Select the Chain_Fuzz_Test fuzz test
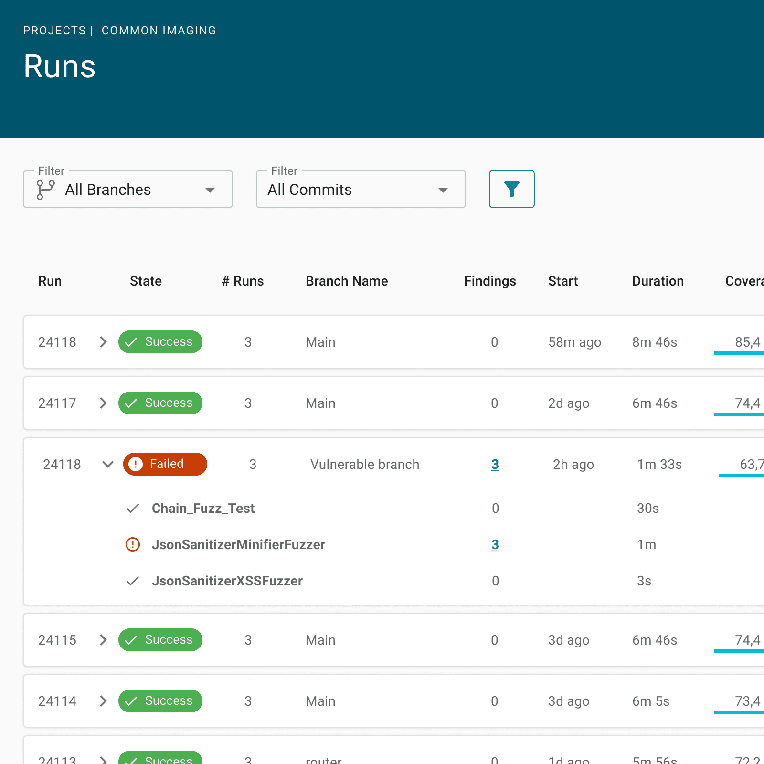The width and height of the screenshot is (764, 764). 203,508
